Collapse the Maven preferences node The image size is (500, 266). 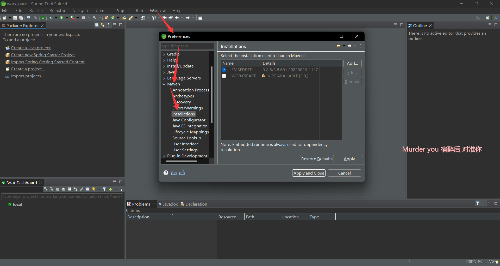[164, 84]
